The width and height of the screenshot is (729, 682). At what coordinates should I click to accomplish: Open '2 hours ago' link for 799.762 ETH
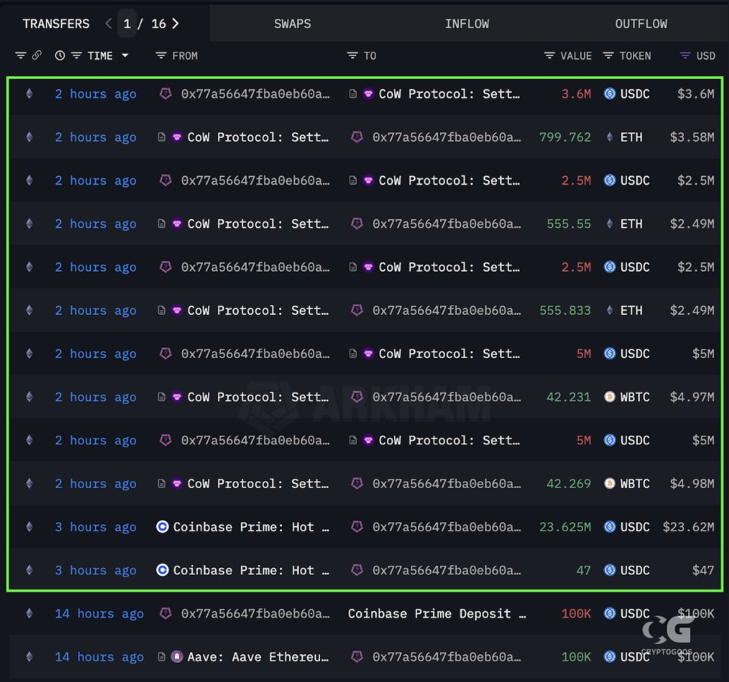pyautogui.click(x=96, y=137)
